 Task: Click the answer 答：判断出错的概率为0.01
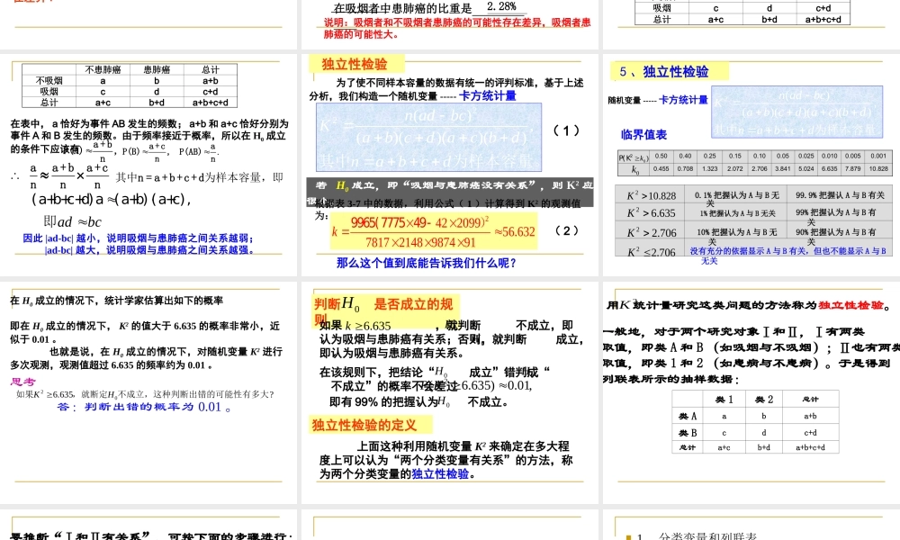(x=144, y=407)
